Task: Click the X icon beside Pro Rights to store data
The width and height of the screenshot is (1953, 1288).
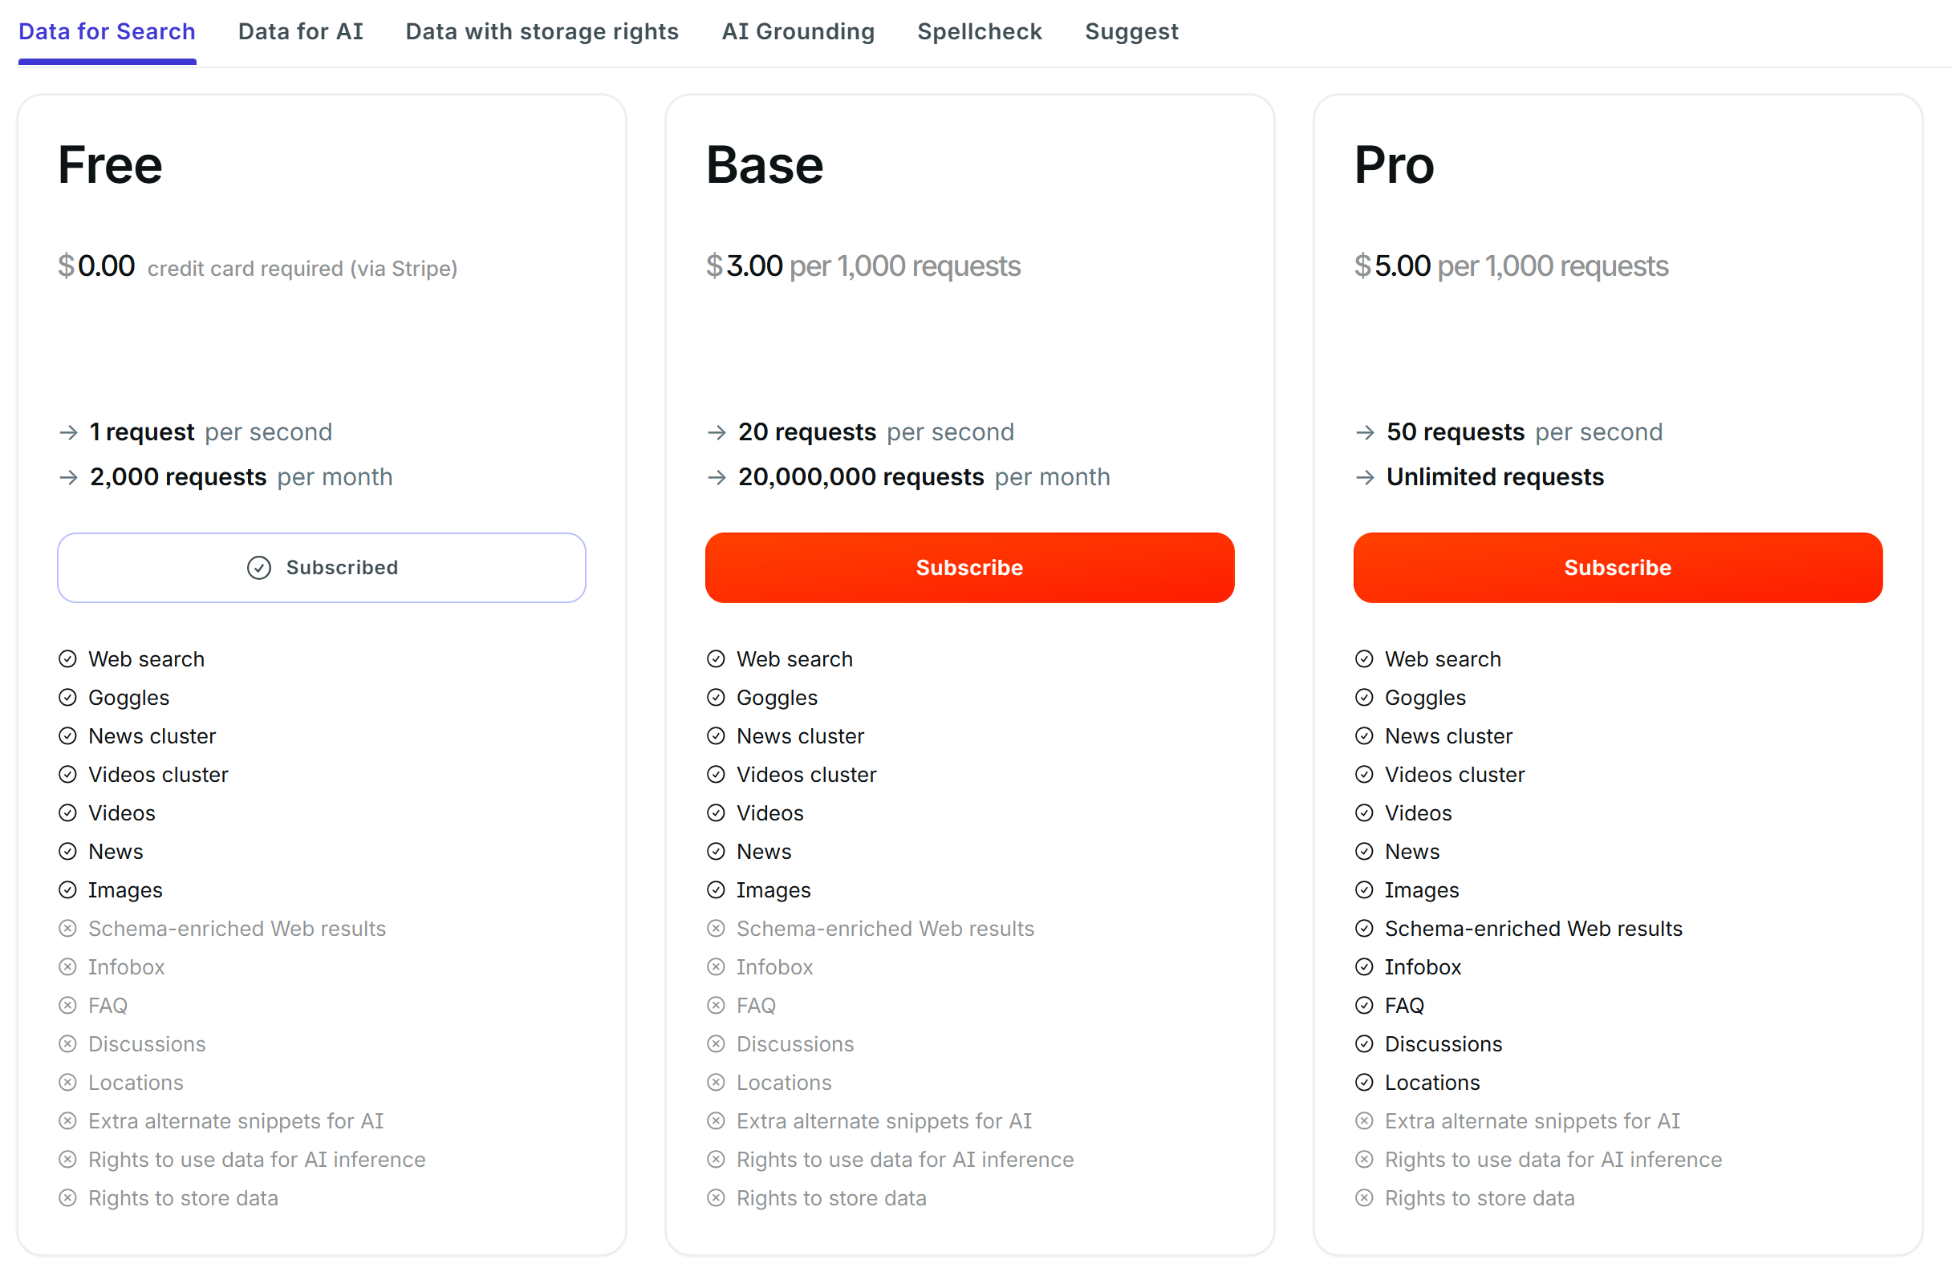Action: tap(1363, 1197)
